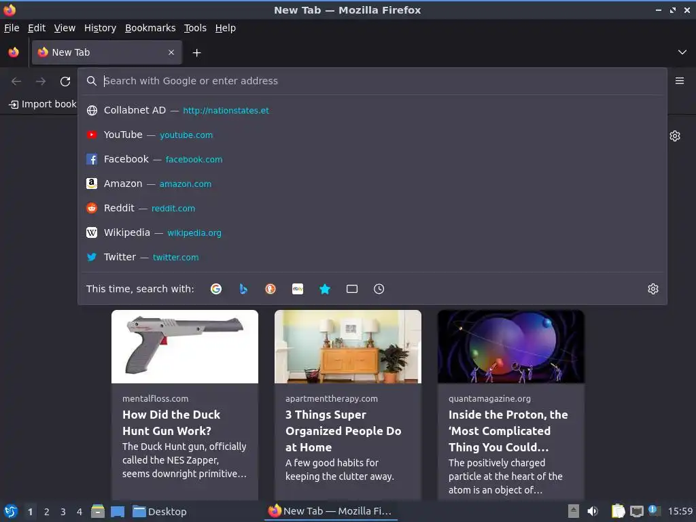Choose the Amazon suggestion
Viewport: 696px width, 522px height.
coord(372,184)
